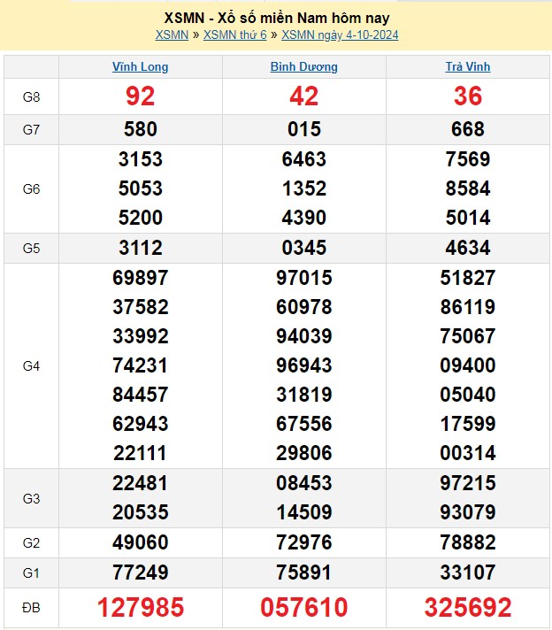The width and height of the screenshot is (552, 630).
Task: Click Trà Vinh special prize 325692
Action: point(467,607)
